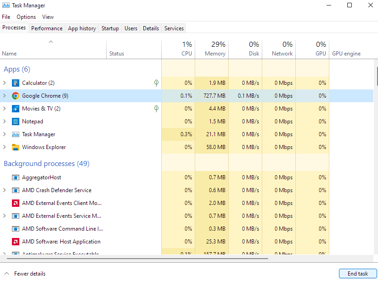Image resolution: width=378 pixels, height=282 pixels.
Task: Expand the Google Chrome process group
Action: pos(4,95)
